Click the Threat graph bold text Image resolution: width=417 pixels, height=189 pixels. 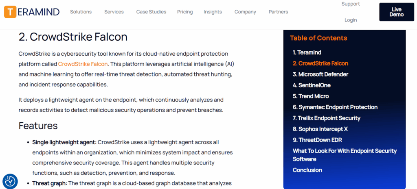pos(50,183)
